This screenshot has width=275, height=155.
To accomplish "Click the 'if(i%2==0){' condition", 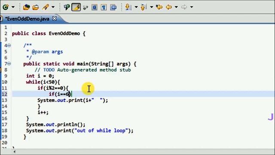I will (x=53, y=88).
